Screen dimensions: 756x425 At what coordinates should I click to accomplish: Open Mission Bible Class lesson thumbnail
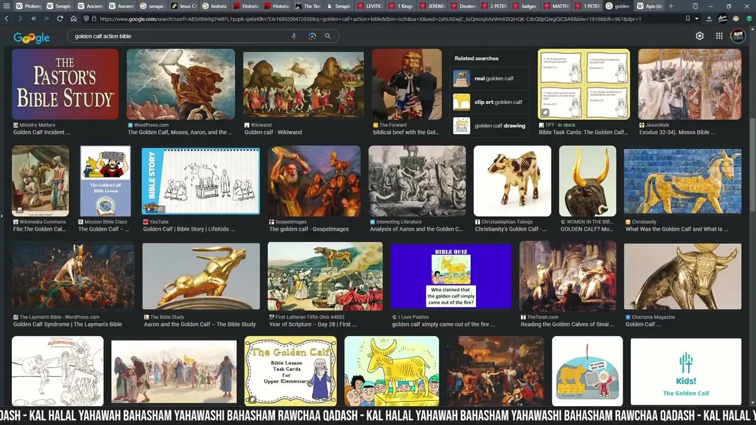point(105,181)
